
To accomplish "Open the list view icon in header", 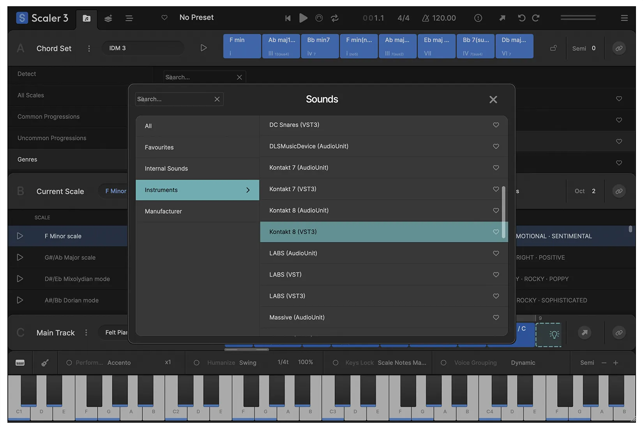I will coord(129,18).
